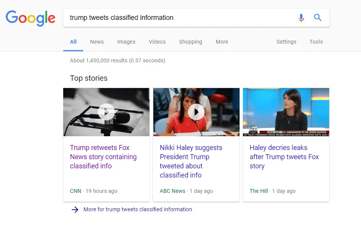Expand the More search categories menu

pos(222,42)
